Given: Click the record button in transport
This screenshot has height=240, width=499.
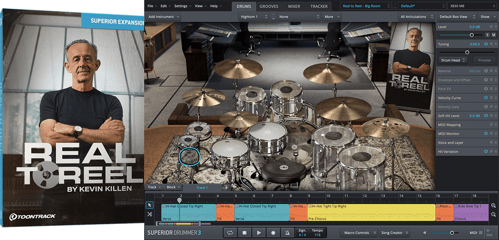Looking at the screenshot, I should (273, 233).
